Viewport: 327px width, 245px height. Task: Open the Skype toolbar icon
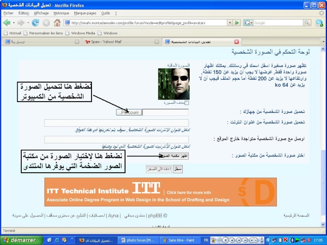coord(319,23)
